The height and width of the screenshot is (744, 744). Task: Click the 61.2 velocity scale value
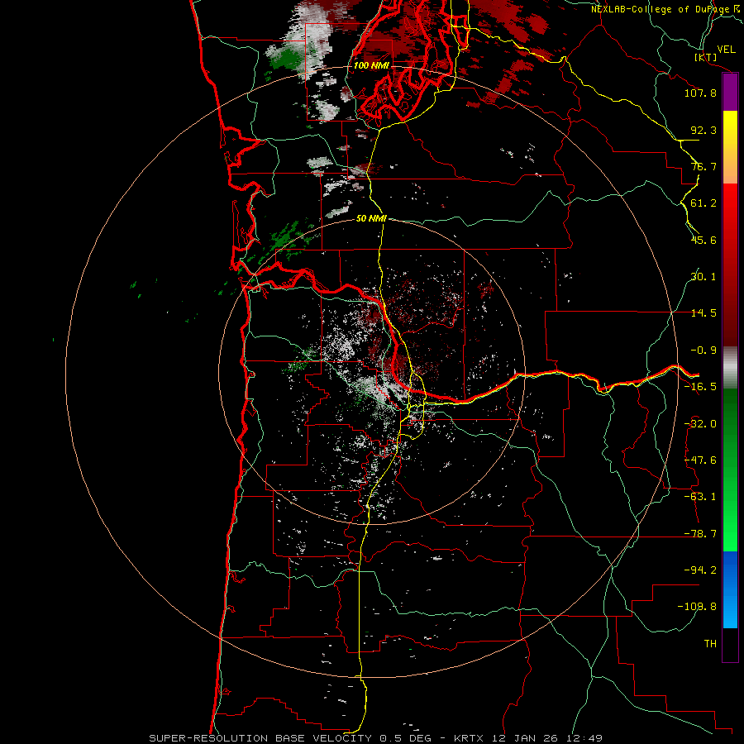tap(703, 203)
